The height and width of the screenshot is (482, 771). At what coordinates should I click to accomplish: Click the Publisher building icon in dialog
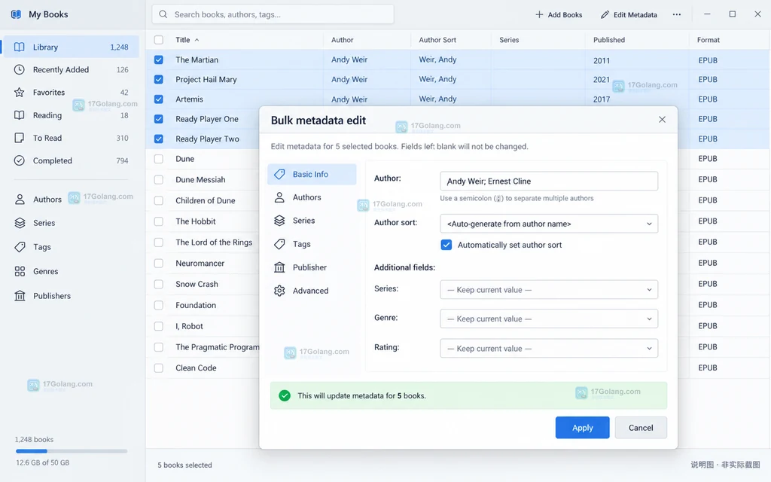[x=279, y=267]
